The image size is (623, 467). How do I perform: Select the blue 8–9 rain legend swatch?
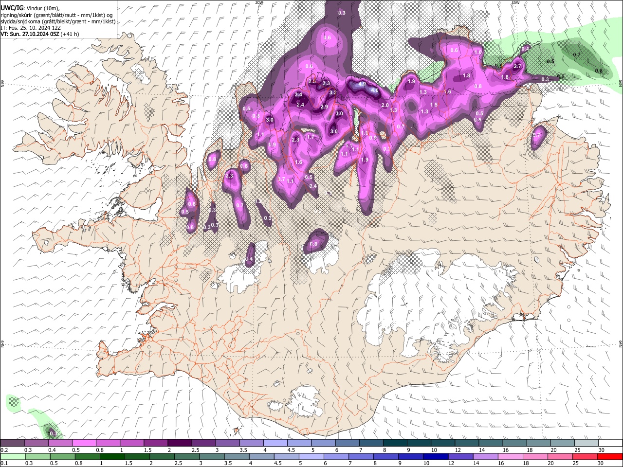click(x=386, y=456)
